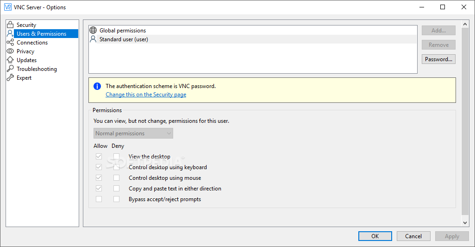Click Cancel to discard changes
475x247 pixels.
coord(413,236)
